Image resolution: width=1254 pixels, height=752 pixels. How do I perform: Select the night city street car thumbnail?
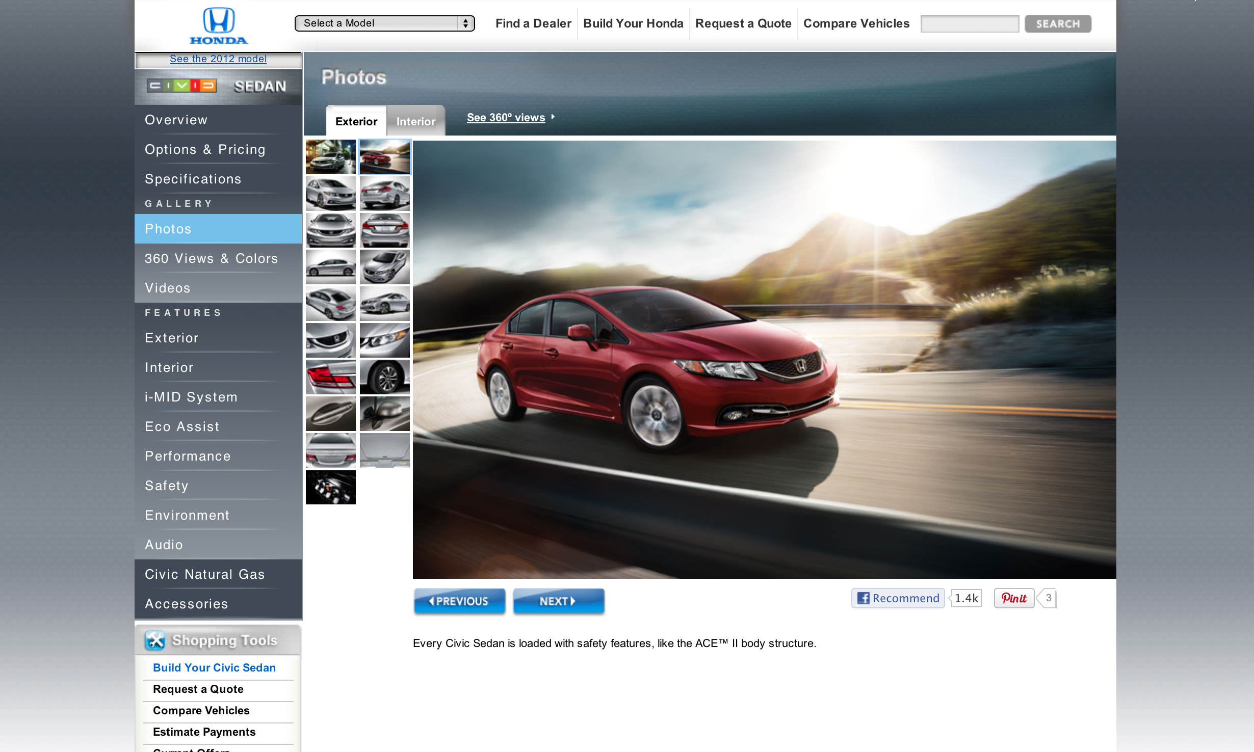pos(331,157)
